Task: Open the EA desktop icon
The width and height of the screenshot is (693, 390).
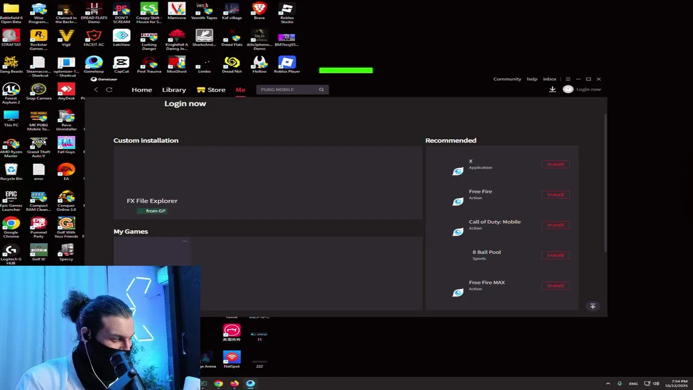Action: [66, 172]
